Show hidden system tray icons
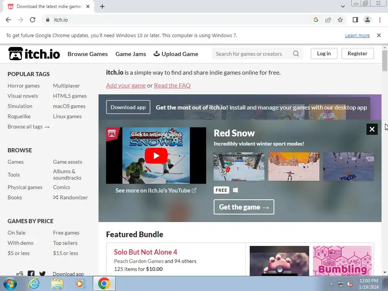The height and width of the screenshot is (291, 388). (331, 284)
